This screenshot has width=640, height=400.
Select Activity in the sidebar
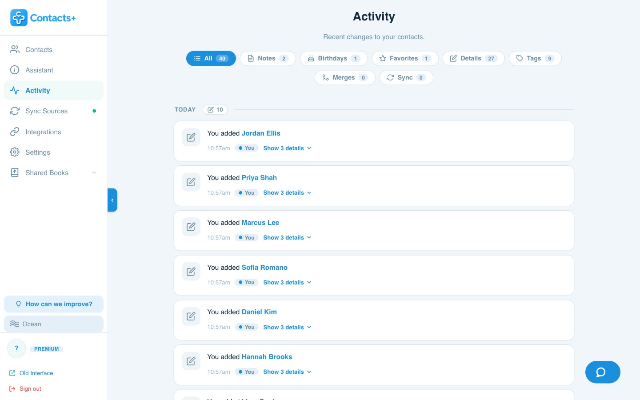click(x=54, y=91)
